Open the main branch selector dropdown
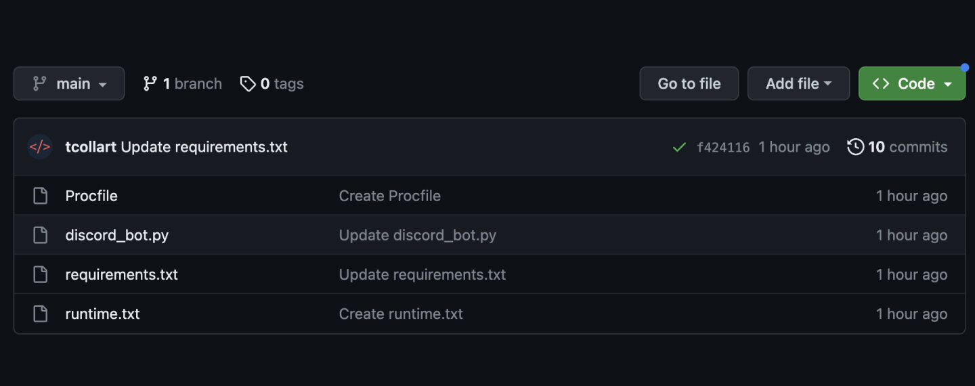This screenshot has height=386, width=975. tap(69, 83)
